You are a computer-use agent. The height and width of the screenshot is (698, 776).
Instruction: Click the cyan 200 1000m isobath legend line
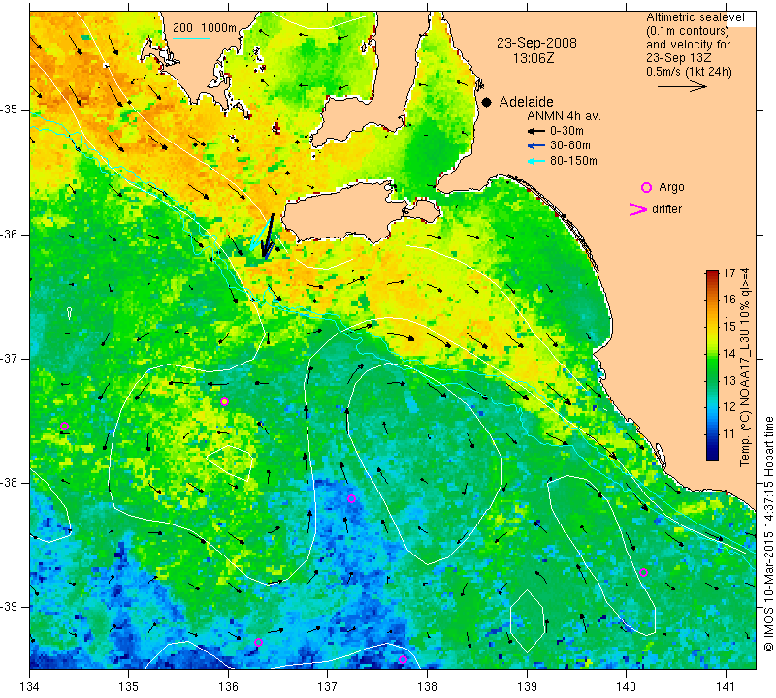(x=190, y=38)
